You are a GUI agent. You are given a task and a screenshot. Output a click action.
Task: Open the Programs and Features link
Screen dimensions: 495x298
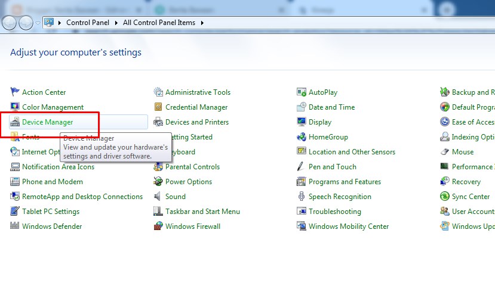345,182
